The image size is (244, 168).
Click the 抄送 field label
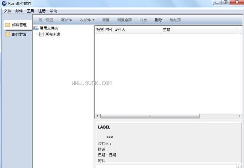[103, 150]
